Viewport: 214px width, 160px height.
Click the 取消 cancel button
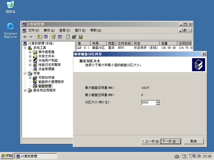tap(194, 141)
